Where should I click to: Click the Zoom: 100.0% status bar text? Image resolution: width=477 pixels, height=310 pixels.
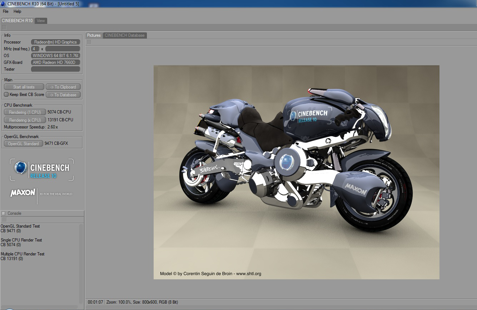tap(120, 302)
